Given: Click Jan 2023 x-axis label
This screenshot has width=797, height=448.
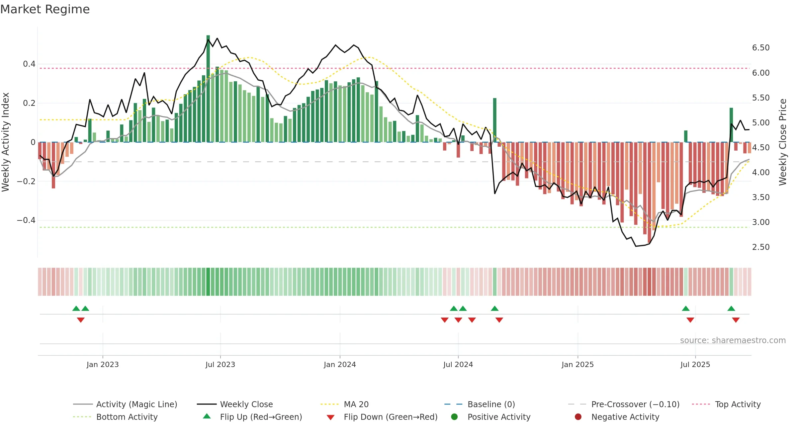Looking at the screenshot, I should click(x=103, y=364).
